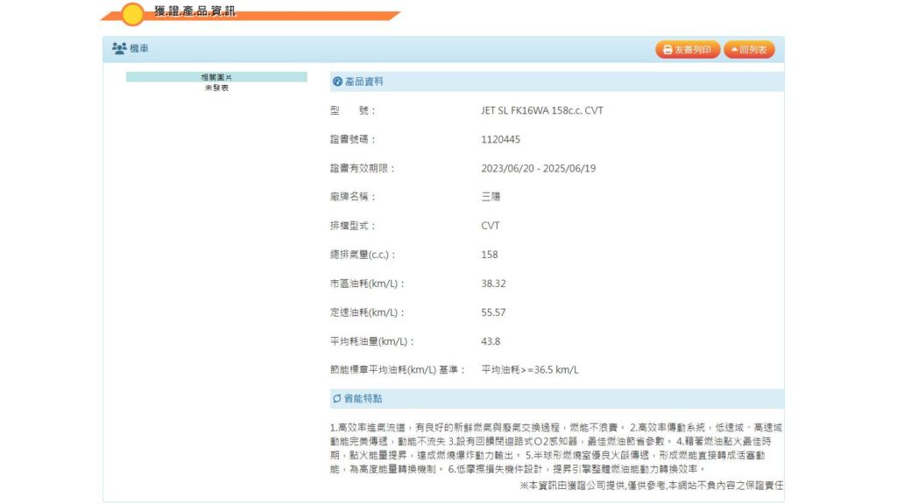Click average fuel consumption value 43.8

(x=491, y=342)
